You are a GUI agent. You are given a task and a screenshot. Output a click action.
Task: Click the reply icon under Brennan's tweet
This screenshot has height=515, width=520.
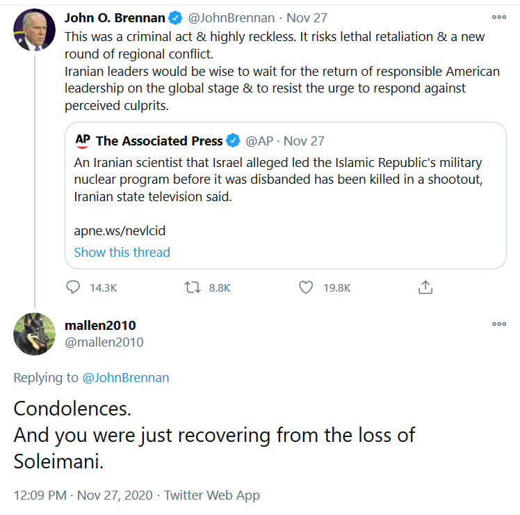point(73,287)
